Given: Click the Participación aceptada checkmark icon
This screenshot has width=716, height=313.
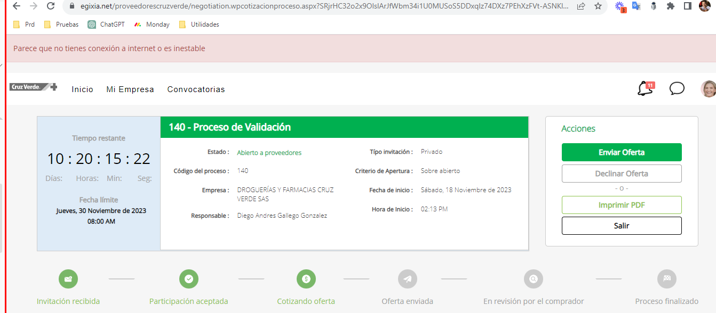Looking at the screenshot, I should (x=189, y=279).
